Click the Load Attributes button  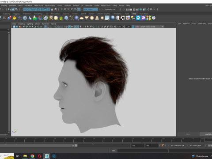coord(206,134)
